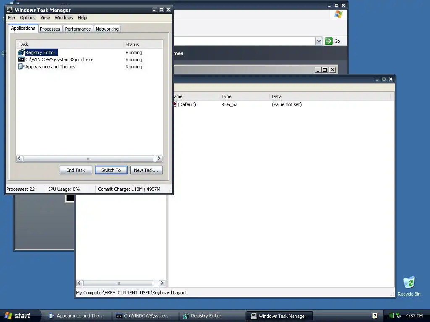Click left arrow of task list scrollbar
Viewport: 430px width, 322px height.
[x=20, y=158]
